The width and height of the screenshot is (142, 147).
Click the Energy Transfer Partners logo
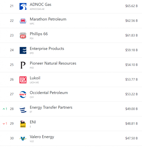click(x=23, y=109)
